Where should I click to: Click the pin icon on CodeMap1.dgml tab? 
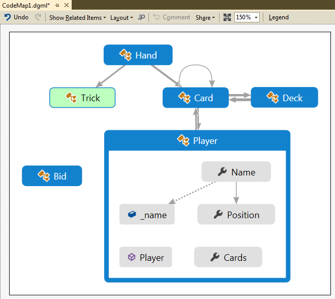[x=57, y=6]
